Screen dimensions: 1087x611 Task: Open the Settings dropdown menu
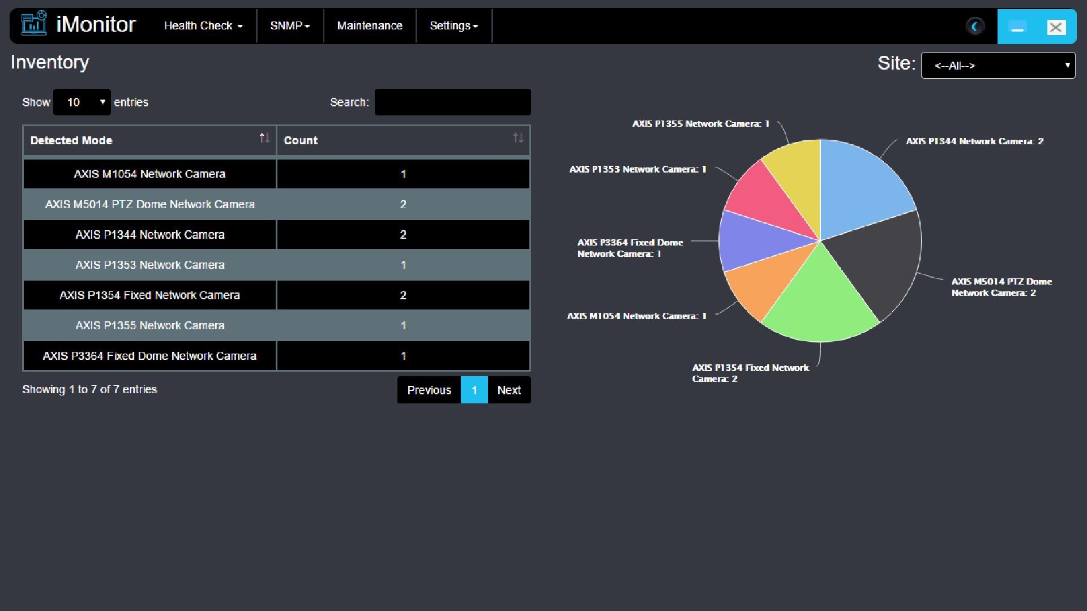453,26
